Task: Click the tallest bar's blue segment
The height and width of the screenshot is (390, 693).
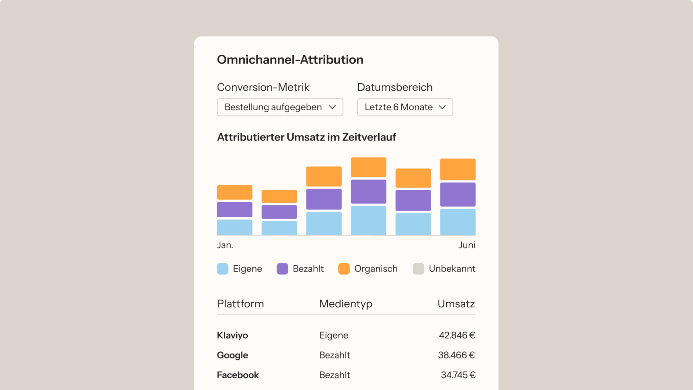Action: pos(368,220)
